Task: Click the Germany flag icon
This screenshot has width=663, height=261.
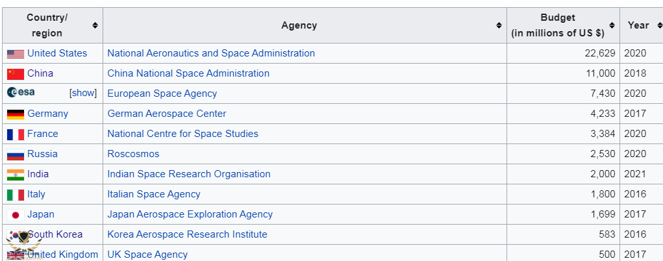Action: click(16, 114)
